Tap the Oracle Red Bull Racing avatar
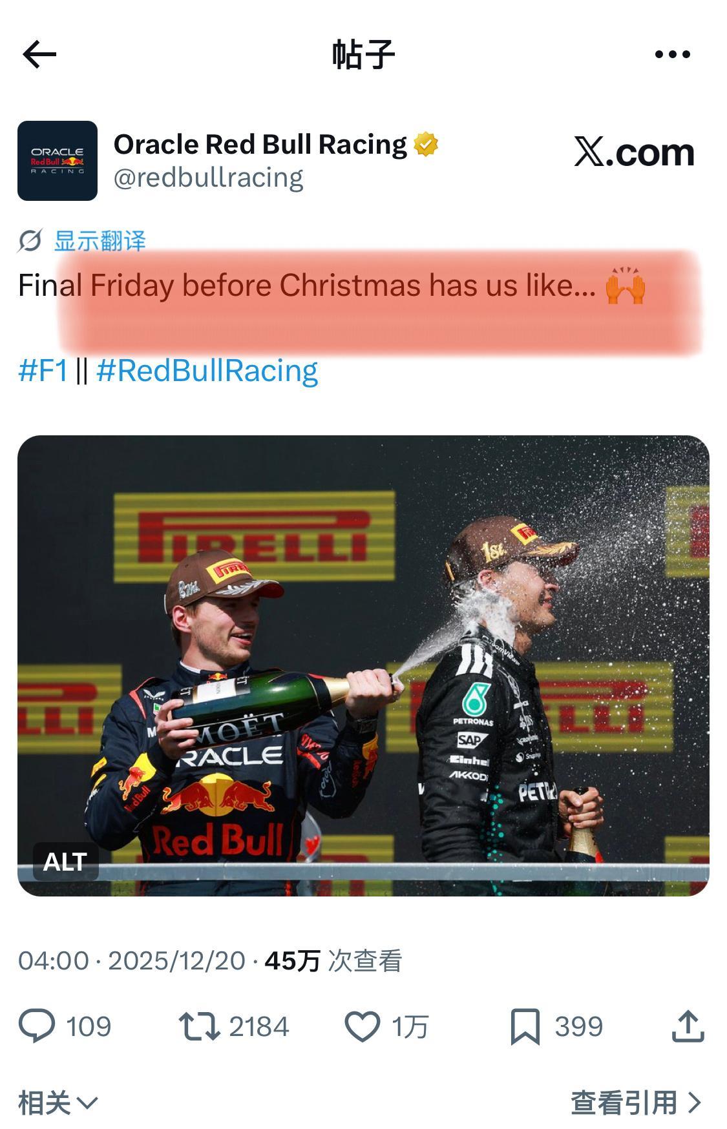The image size is (727, 1129). coord(58,161)
